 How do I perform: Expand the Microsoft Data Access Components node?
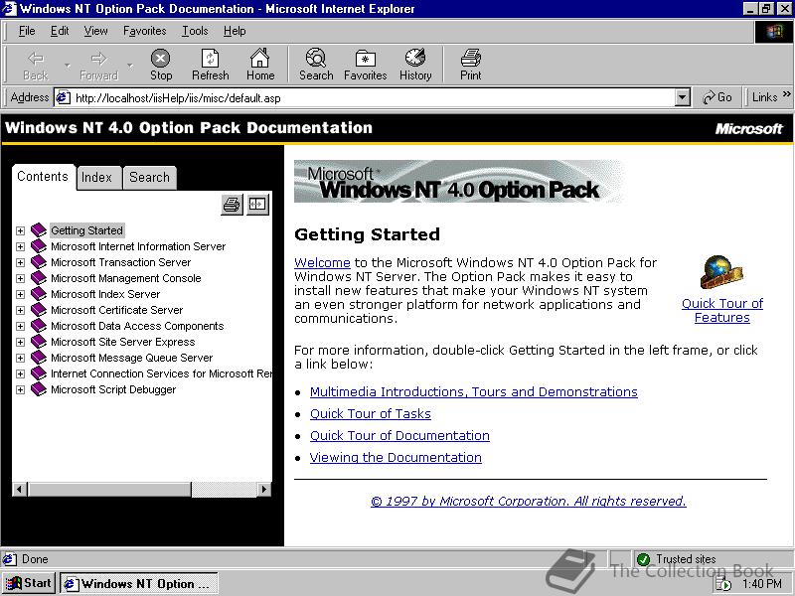[20, 327]
